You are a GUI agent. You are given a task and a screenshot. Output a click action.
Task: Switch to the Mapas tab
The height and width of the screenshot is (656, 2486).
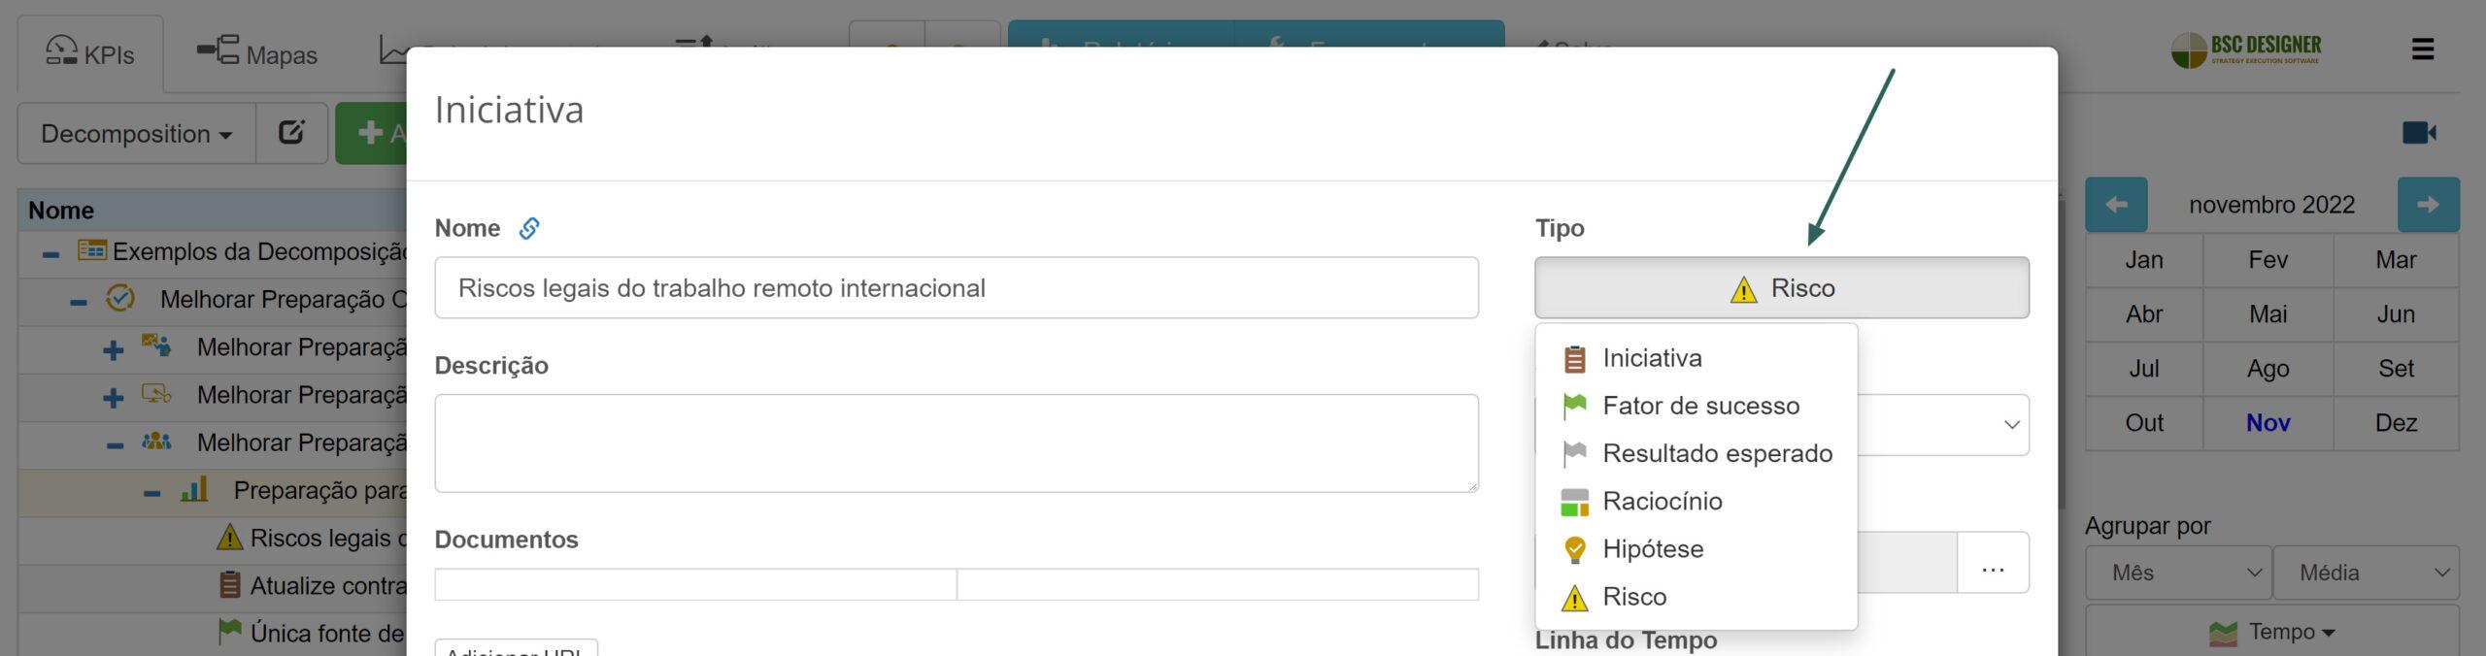(x=257, y=53)
